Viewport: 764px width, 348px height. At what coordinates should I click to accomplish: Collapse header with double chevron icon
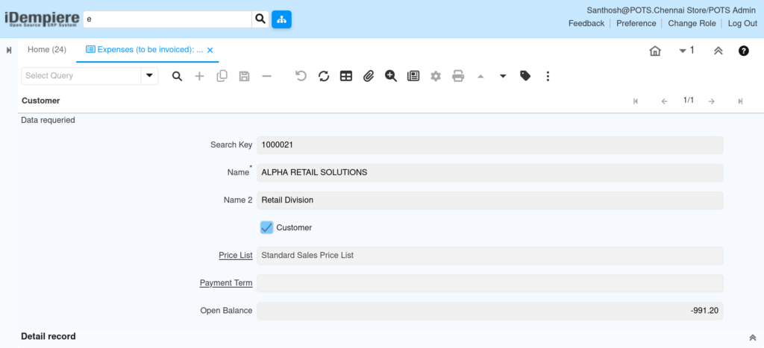(x=718, y=51)
